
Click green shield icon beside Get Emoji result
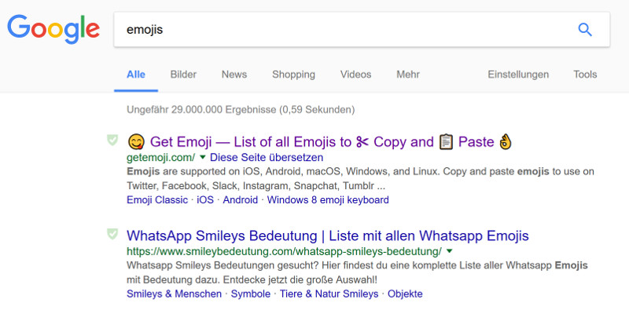pyautogui.click(x=112, y=140)
